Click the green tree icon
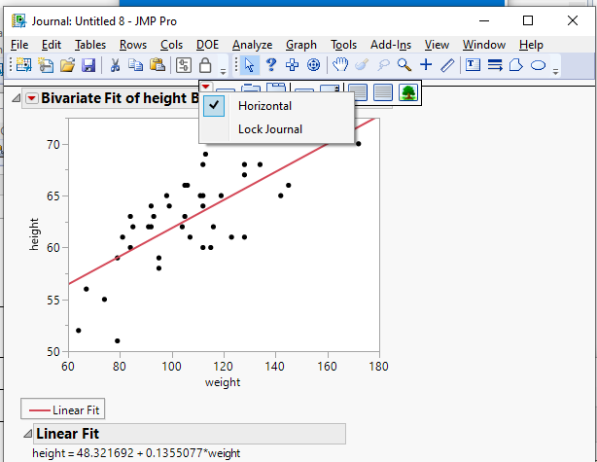Image resolution: width=597 pixels, height=462 pixels. 408,91
